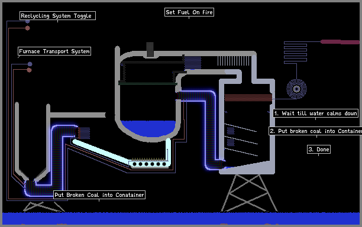362x227 pixels.
Task: Click the "3. Done" sign
Action: click(319, 149)
